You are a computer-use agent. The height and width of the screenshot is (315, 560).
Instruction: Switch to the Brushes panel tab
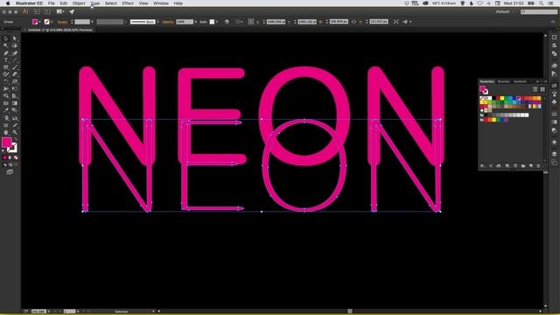point(504,81)
